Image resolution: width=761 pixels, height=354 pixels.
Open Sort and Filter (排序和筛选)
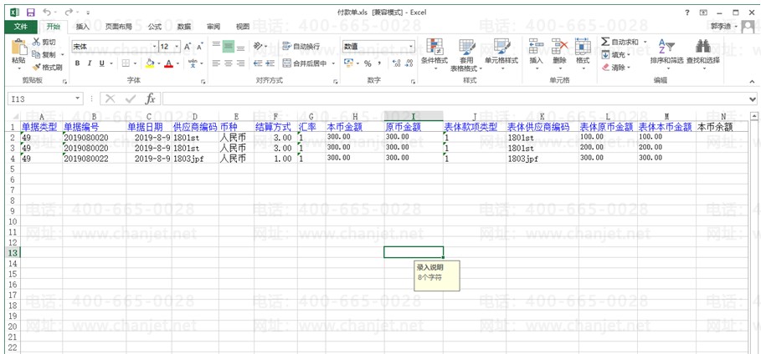tap(667, 53)
